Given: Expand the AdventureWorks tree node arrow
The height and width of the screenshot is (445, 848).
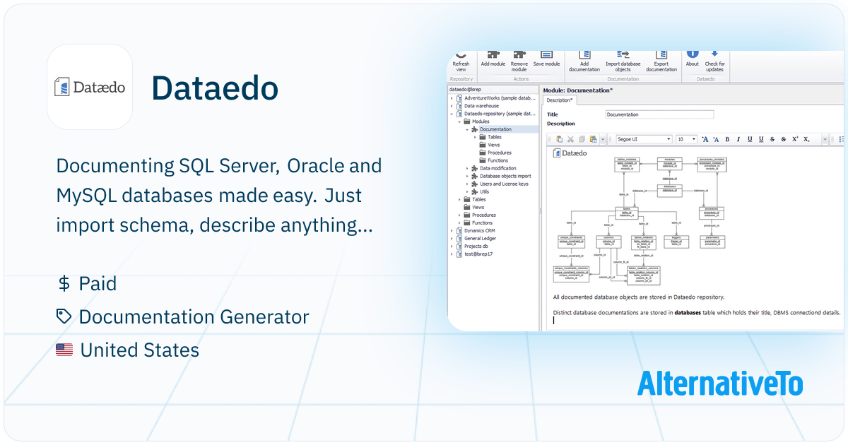Looking at the screenshot, I should tap(452, 98).
